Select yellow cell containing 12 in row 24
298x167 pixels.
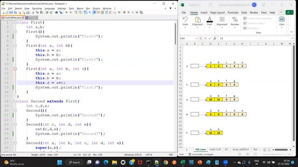click(210, 133)
